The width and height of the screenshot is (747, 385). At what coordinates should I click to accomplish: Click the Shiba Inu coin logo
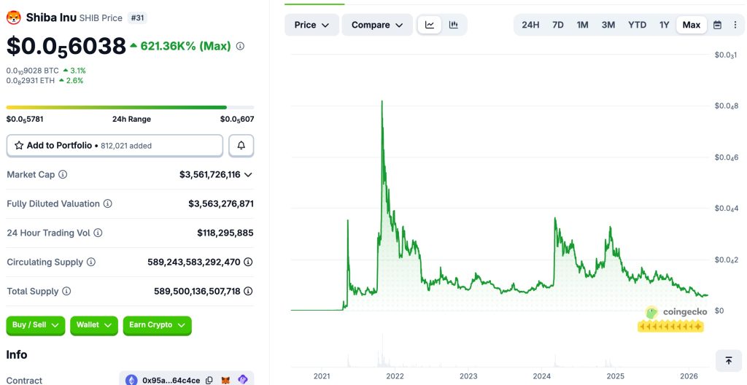(13, 18)
